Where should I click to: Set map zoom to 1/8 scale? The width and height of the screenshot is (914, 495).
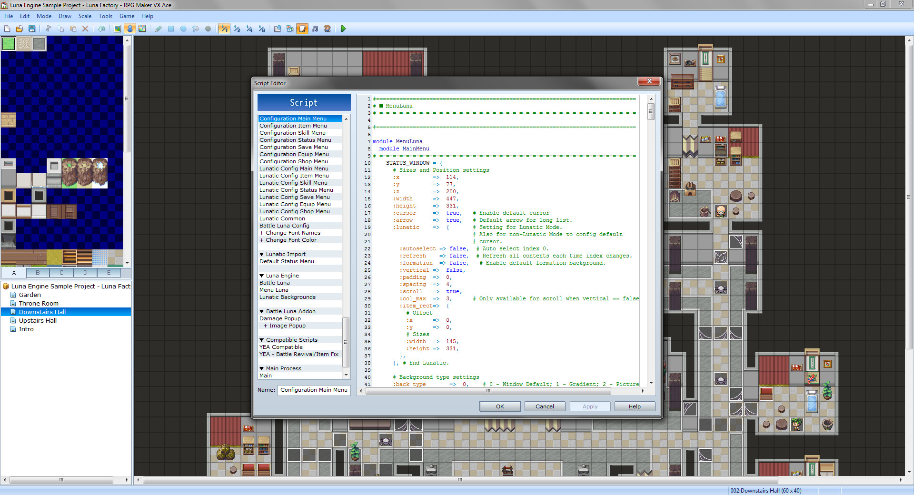(x=261, y=29)
